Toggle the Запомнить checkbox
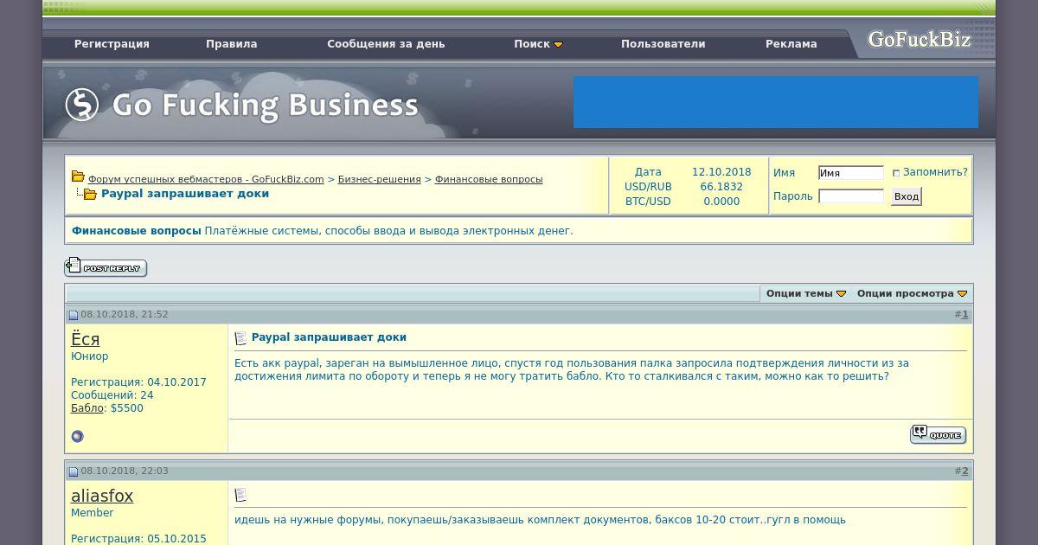This screenshot has width=1038, height=545. 896,173
